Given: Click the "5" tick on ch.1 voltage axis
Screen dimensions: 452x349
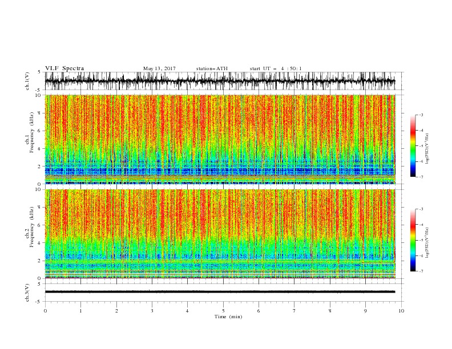Looking at the screenshot, I should pyautogui.click(x=41, y=72).
